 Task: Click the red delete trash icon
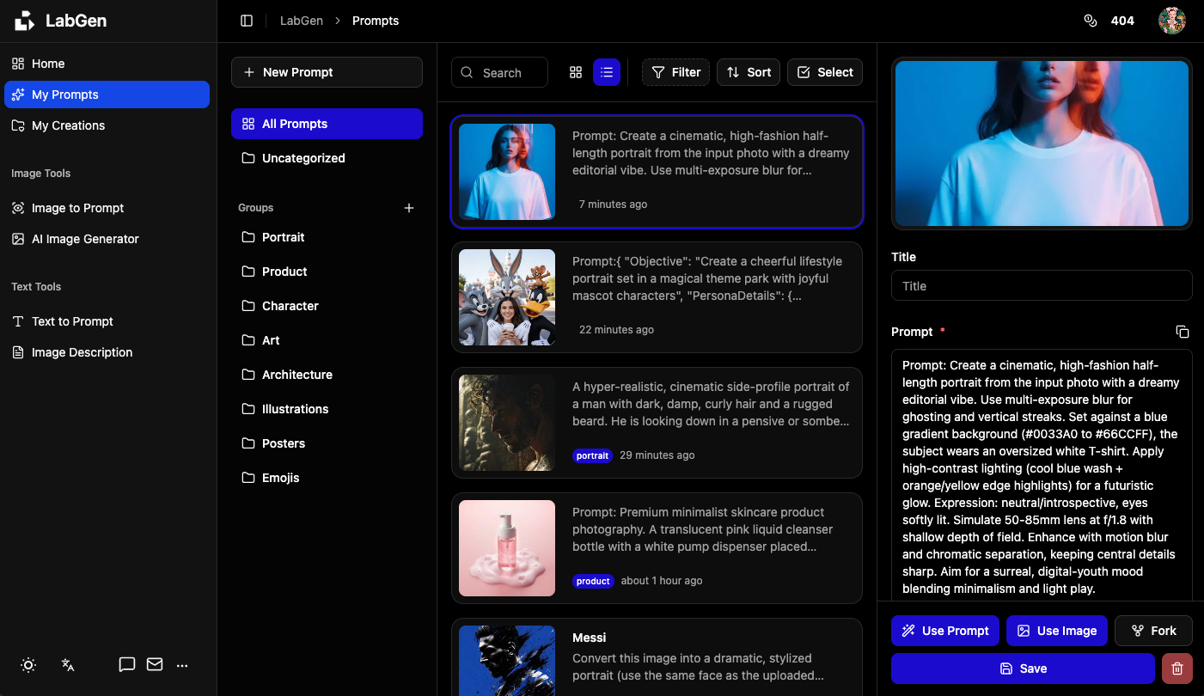(x=1176, y=669)
